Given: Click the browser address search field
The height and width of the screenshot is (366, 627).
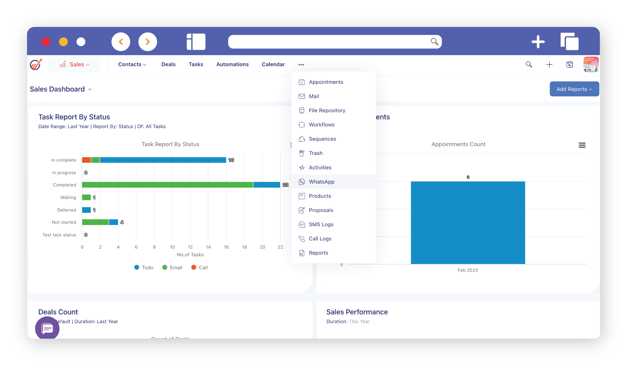Looking at the screenshot, I should click(x=327, y=42).
